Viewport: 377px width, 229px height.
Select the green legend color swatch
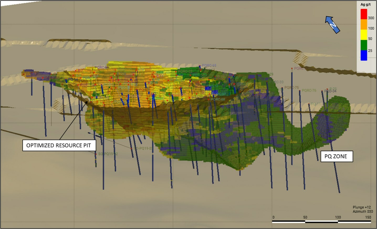click(364, 45)
